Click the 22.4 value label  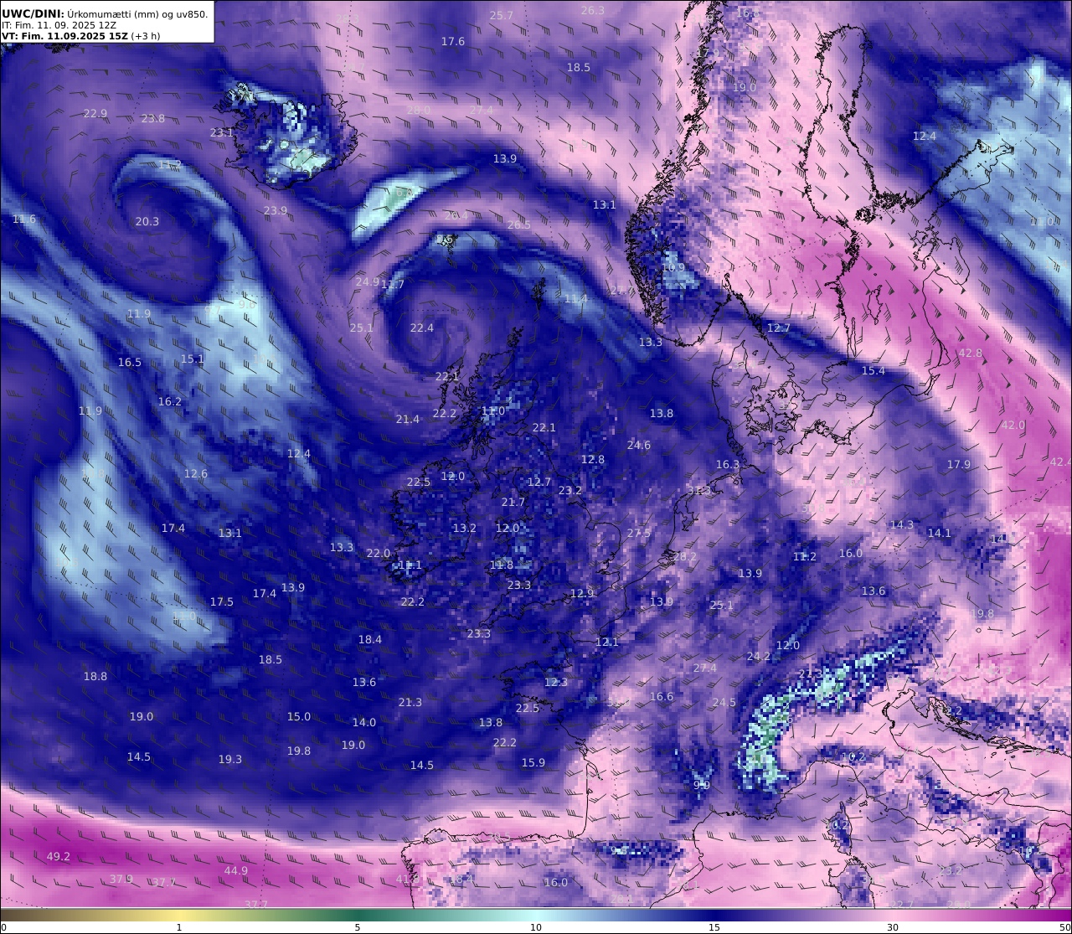(x=422, y=328)
